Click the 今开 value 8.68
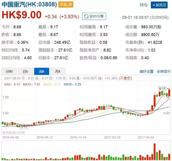Image resolution: width=172 pixels, height=161 pixels. point(17,27)
